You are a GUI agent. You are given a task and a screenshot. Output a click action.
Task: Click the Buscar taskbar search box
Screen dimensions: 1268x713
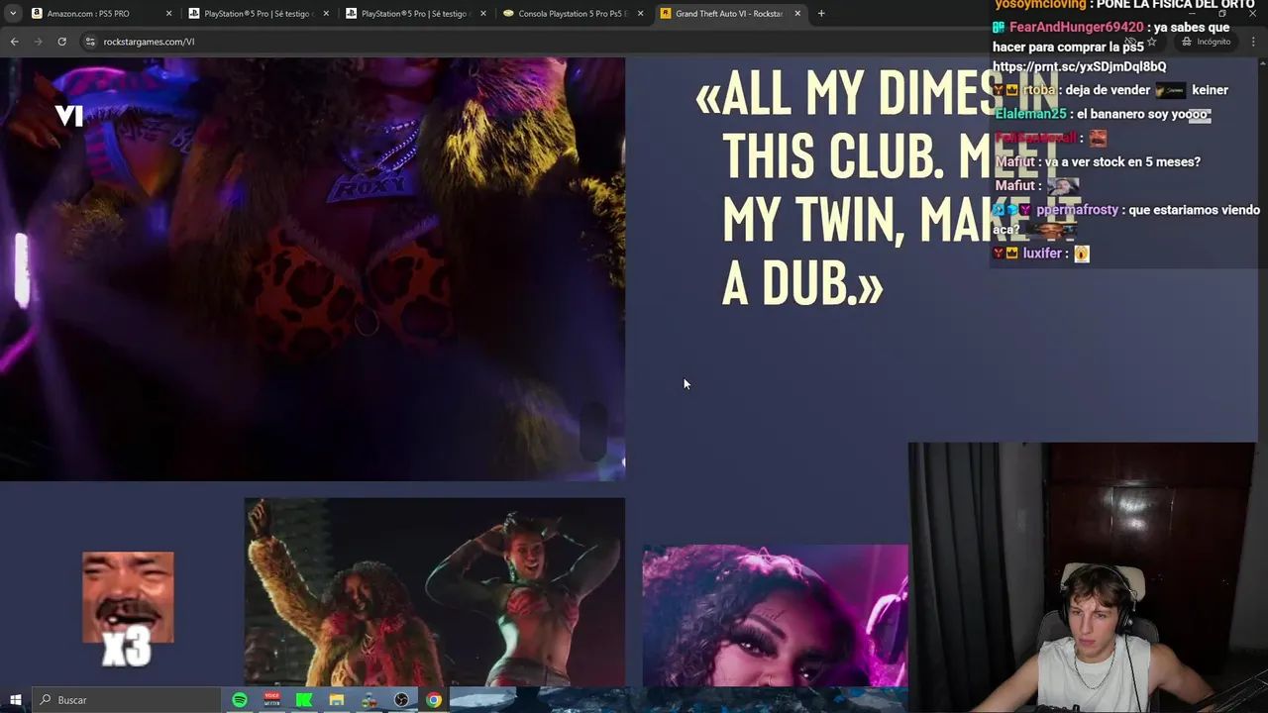[x=126, y=700]
